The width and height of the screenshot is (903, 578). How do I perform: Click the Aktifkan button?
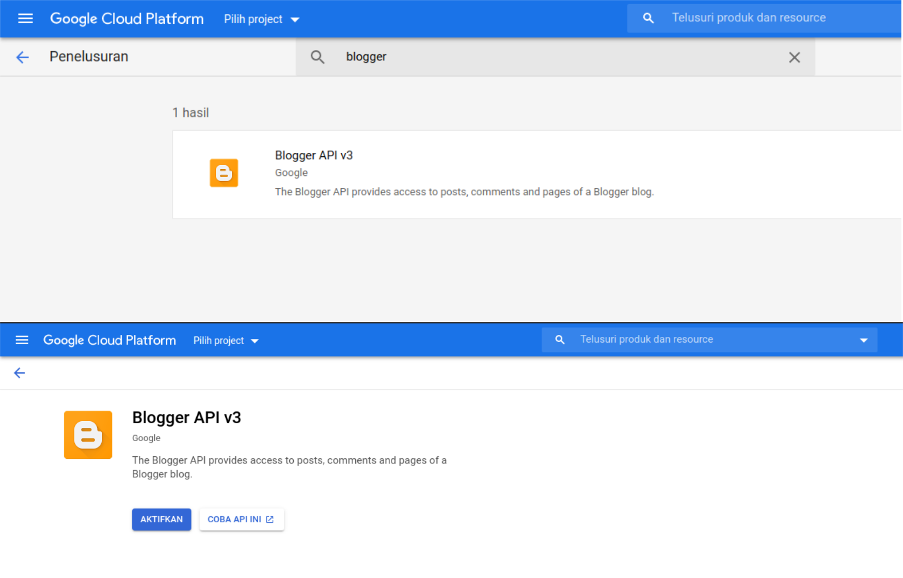pyautogui.click(x=162, y=519)
